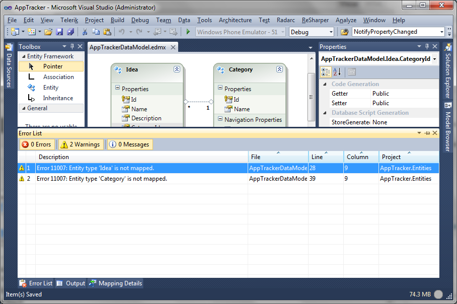This screenshot has height=304, width=457.
Task: Open the Debug configuration dropdown
Action: click(331, 32)
